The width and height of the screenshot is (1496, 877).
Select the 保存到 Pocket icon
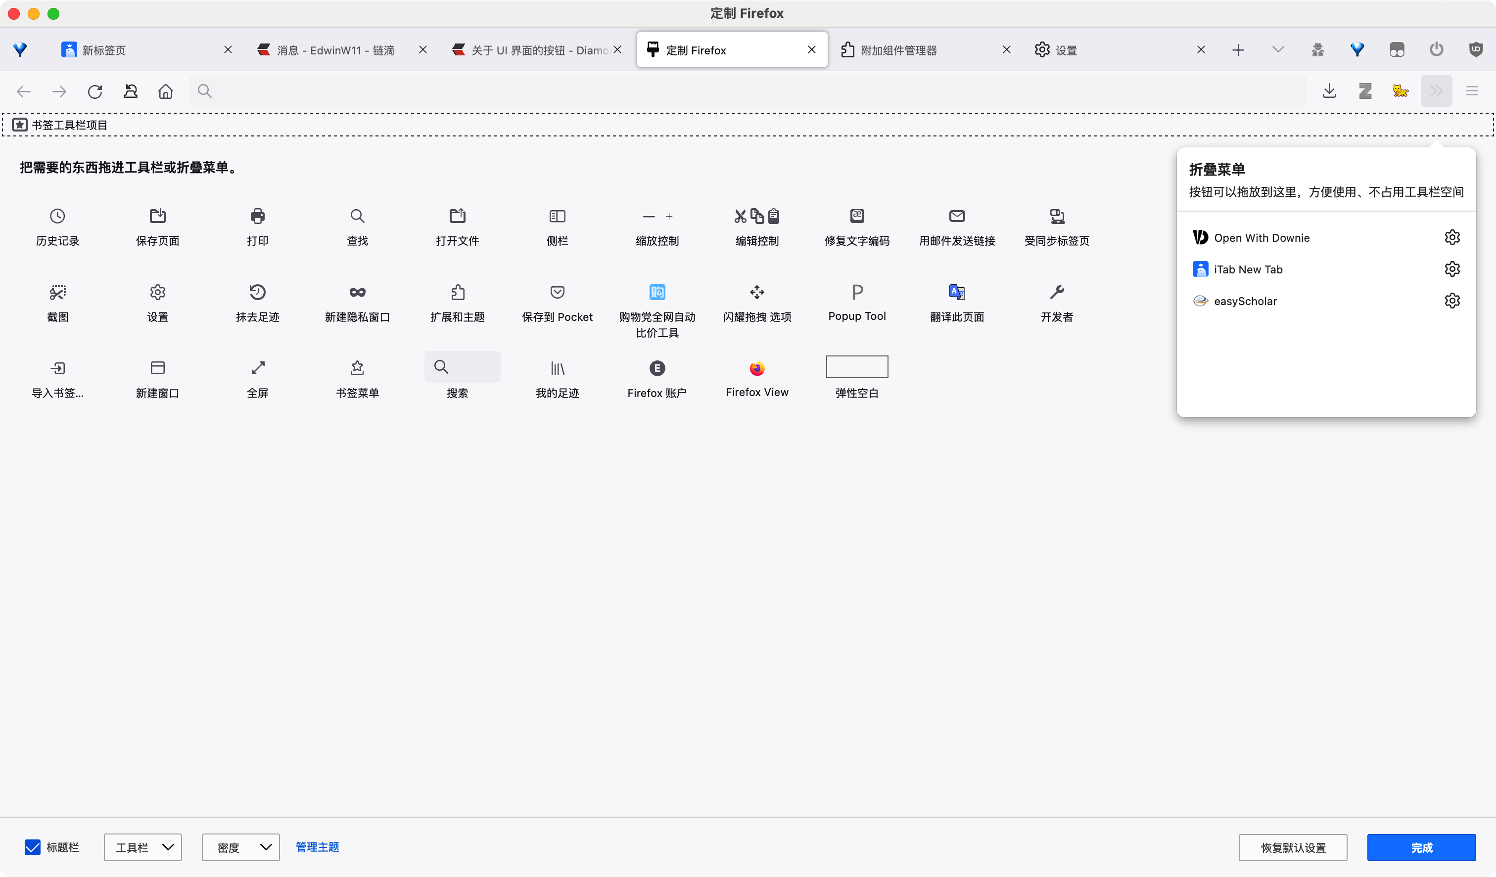(x=557, y=302)
